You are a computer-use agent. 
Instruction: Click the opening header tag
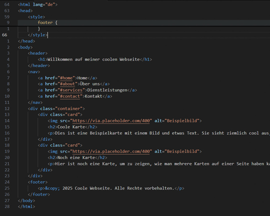(x=37, y=53)
